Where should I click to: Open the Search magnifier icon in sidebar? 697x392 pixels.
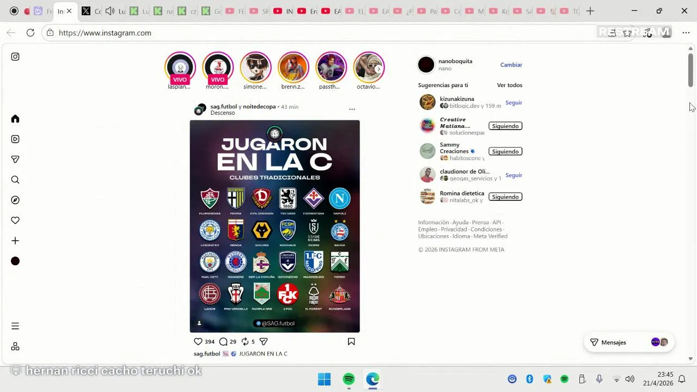coord(15,180)
